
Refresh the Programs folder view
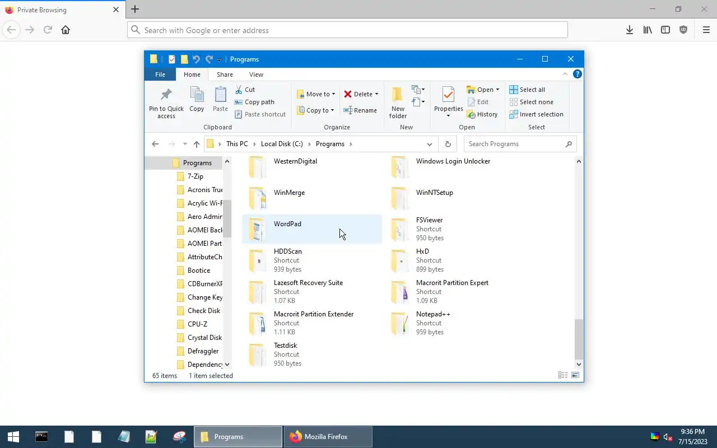click(x=448, y=144)
